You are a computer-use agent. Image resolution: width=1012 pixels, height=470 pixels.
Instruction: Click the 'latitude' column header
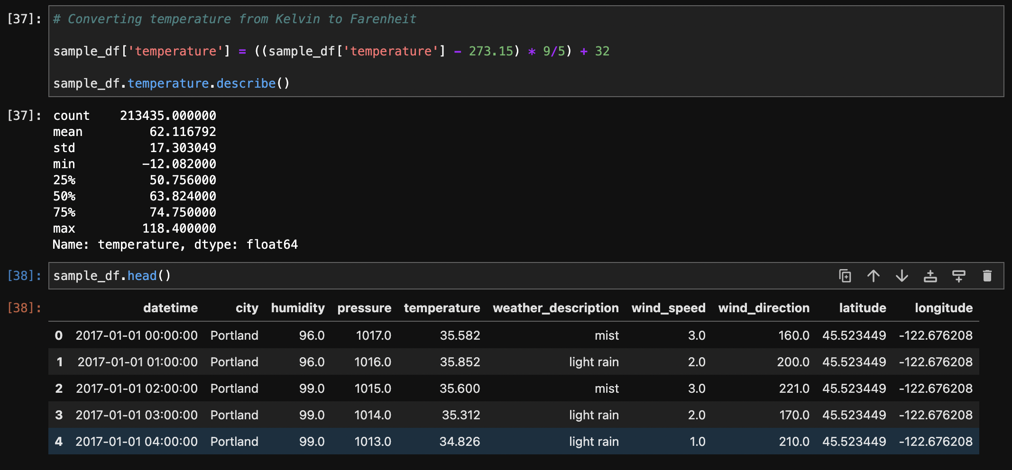coord(863,308)
